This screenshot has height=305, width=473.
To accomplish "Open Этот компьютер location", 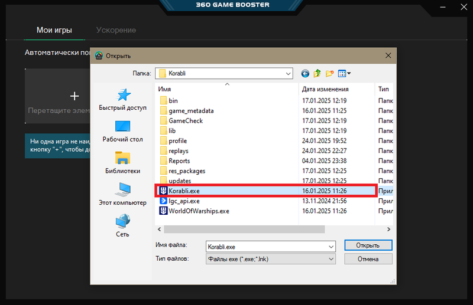I will pyautogui.click(x=122, y=195).
